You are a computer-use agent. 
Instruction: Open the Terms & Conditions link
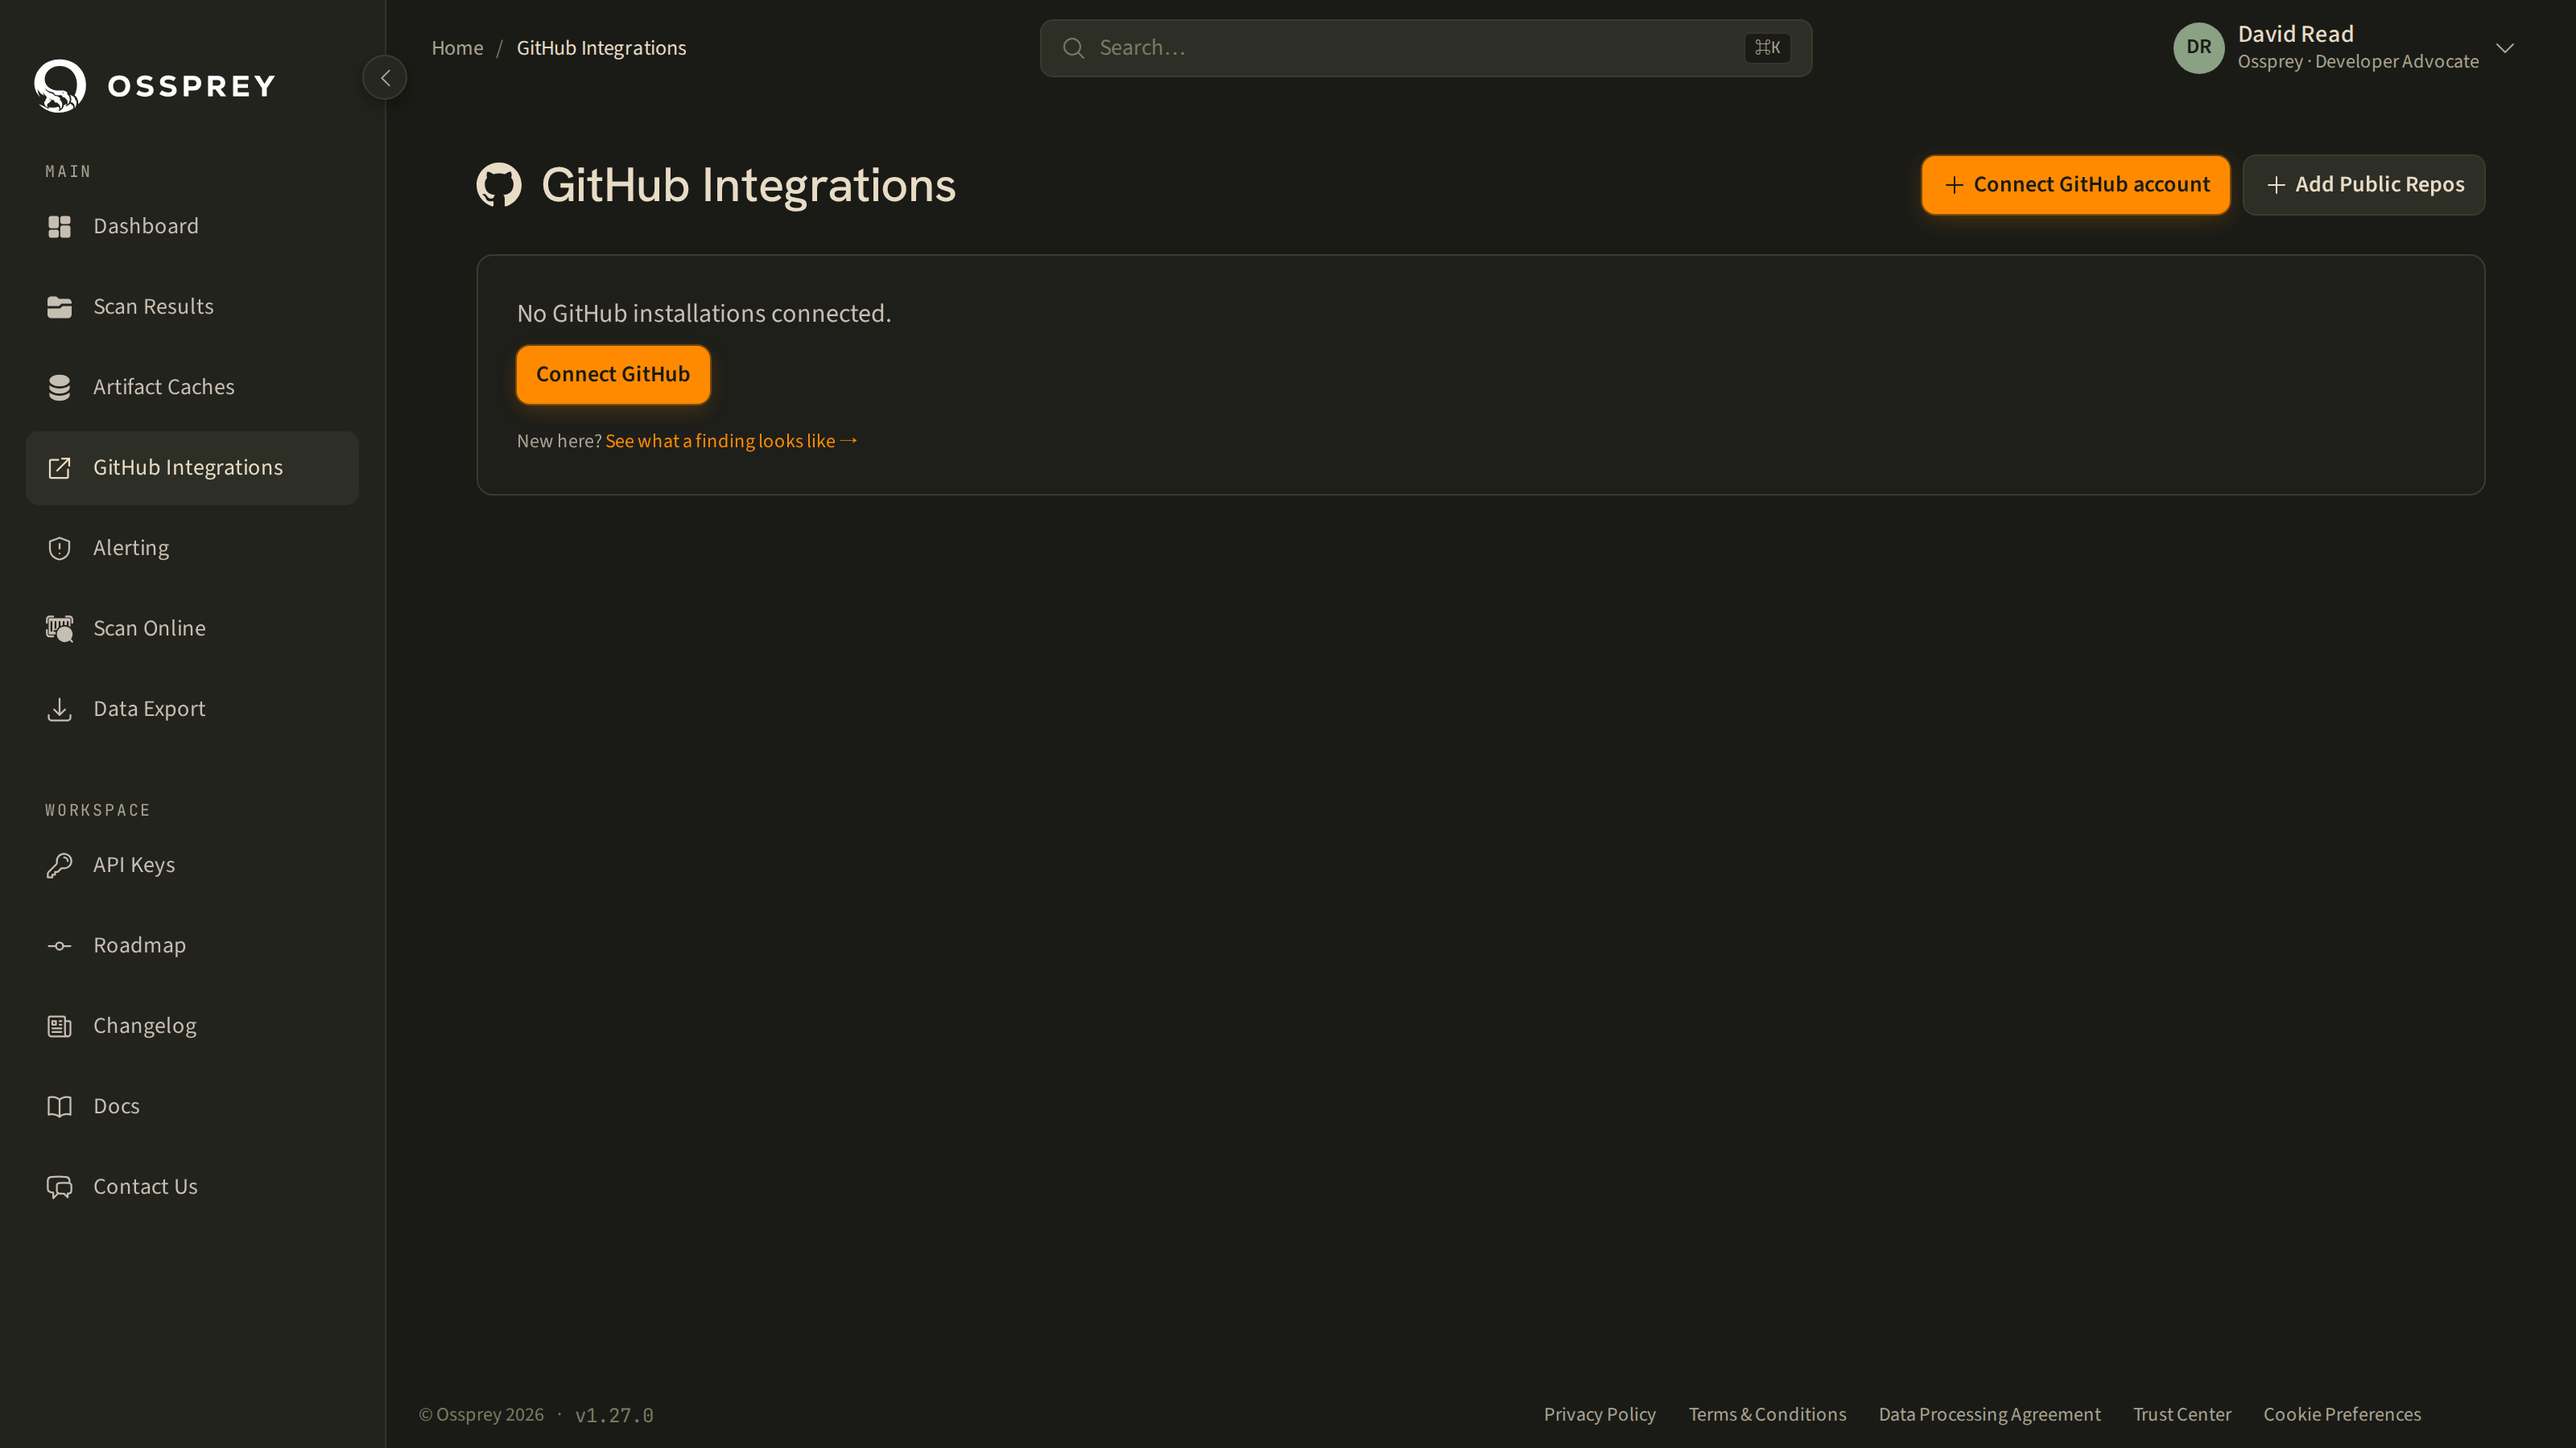pyautogui.click(x=1767, y=1415)
